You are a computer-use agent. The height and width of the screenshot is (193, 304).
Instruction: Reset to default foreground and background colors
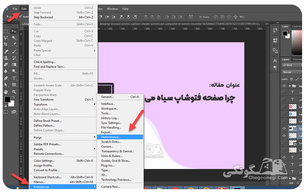(5, 106)
